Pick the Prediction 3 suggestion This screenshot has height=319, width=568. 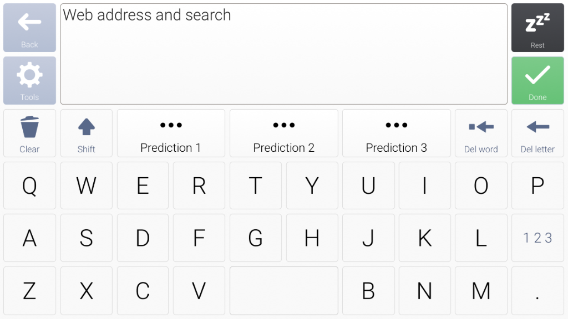(396, 133)
